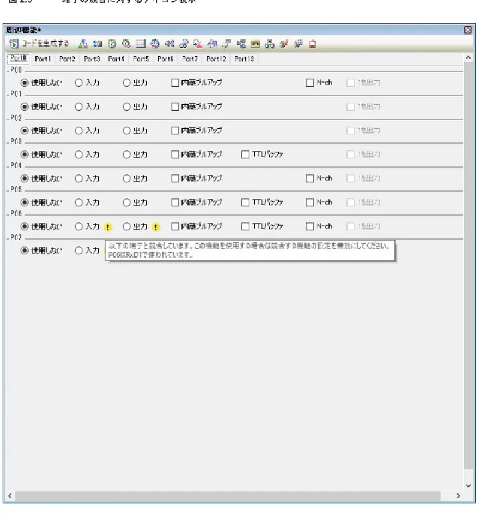Click the vertical scrollbar up arrow
Screen dimensions: 478x528
(468, 57)
